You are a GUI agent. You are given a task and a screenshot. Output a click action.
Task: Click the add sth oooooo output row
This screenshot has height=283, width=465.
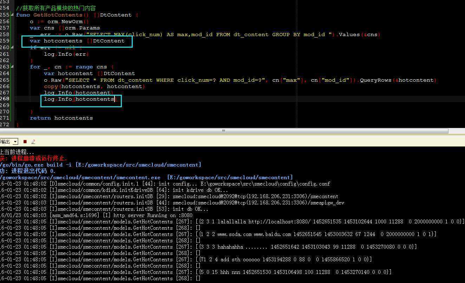(x=186, y=260)
